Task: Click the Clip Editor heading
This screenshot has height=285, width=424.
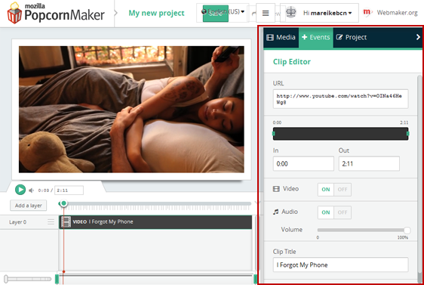Action: (292, 62)
